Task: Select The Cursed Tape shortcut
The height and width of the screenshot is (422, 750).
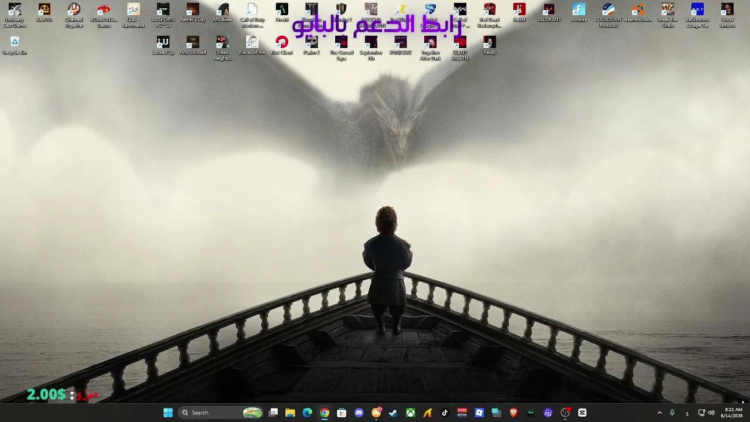Action: 342,49
